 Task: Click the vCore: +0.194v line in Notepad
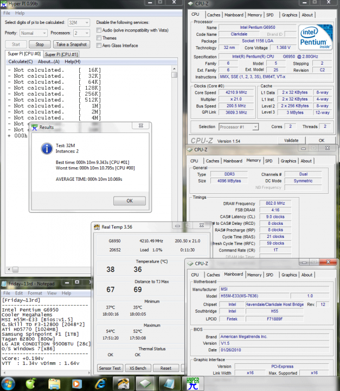(23, 358)
